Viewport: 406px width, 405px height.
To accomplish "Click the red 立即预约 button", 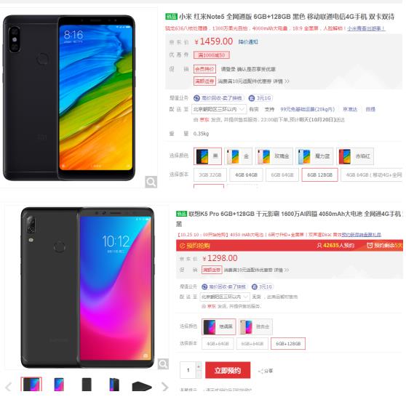I will click(228, 370).
